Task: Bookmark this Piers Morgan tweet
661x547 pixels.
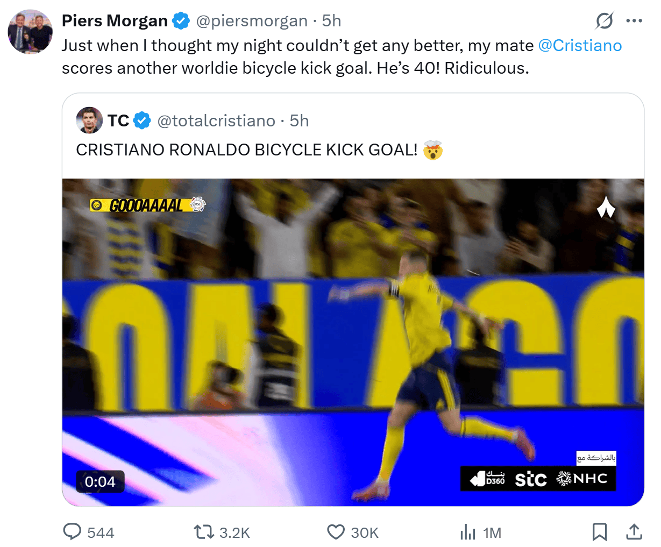Action: [x=599, y=532]
